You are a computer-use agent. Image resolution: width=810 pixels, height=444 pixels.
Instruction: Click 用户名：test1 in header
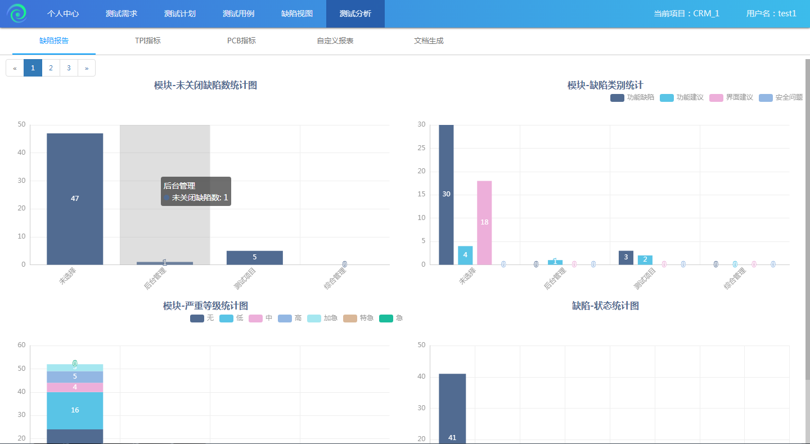pos(771,14)
